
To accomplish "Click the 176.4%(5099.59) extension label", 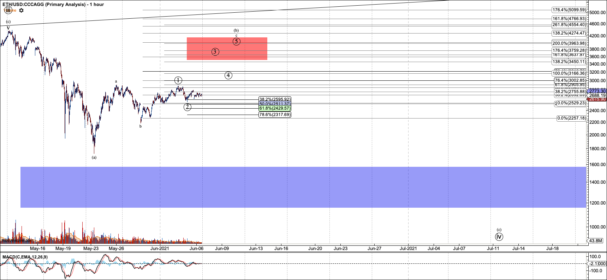I will pos(569,10).
